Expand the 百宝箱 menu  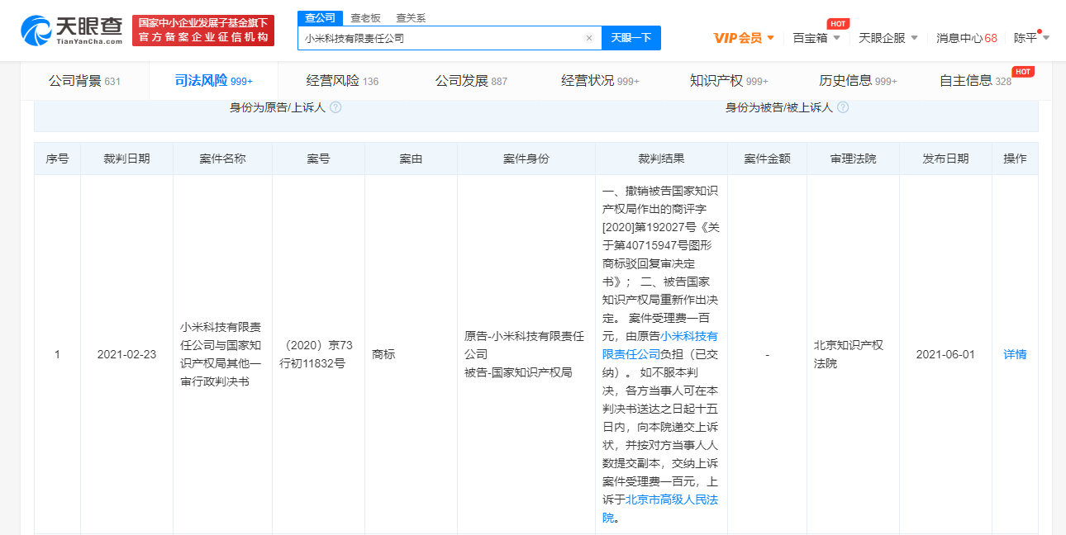[x=816, y=38]
